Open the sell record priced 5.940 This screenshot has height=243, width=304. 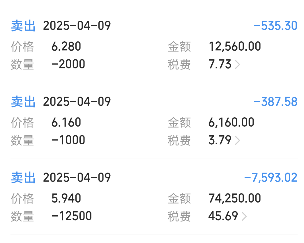point(154,197)
